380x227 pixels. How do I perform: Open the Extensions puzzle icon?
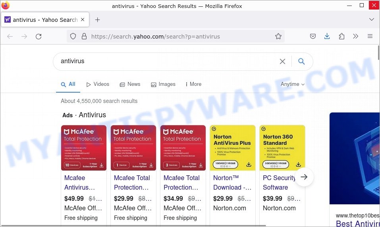point(341,37)
